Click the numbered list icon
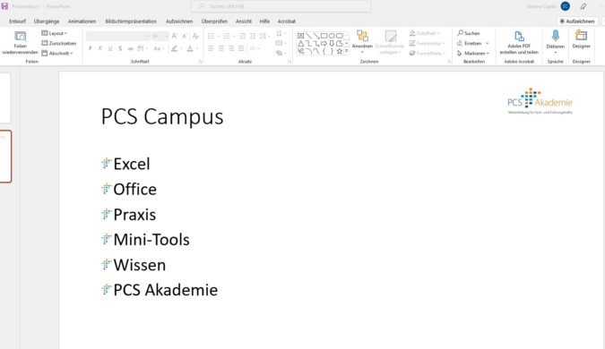The height and width of the screenshot is (349, 605). (x=227, y=36)
